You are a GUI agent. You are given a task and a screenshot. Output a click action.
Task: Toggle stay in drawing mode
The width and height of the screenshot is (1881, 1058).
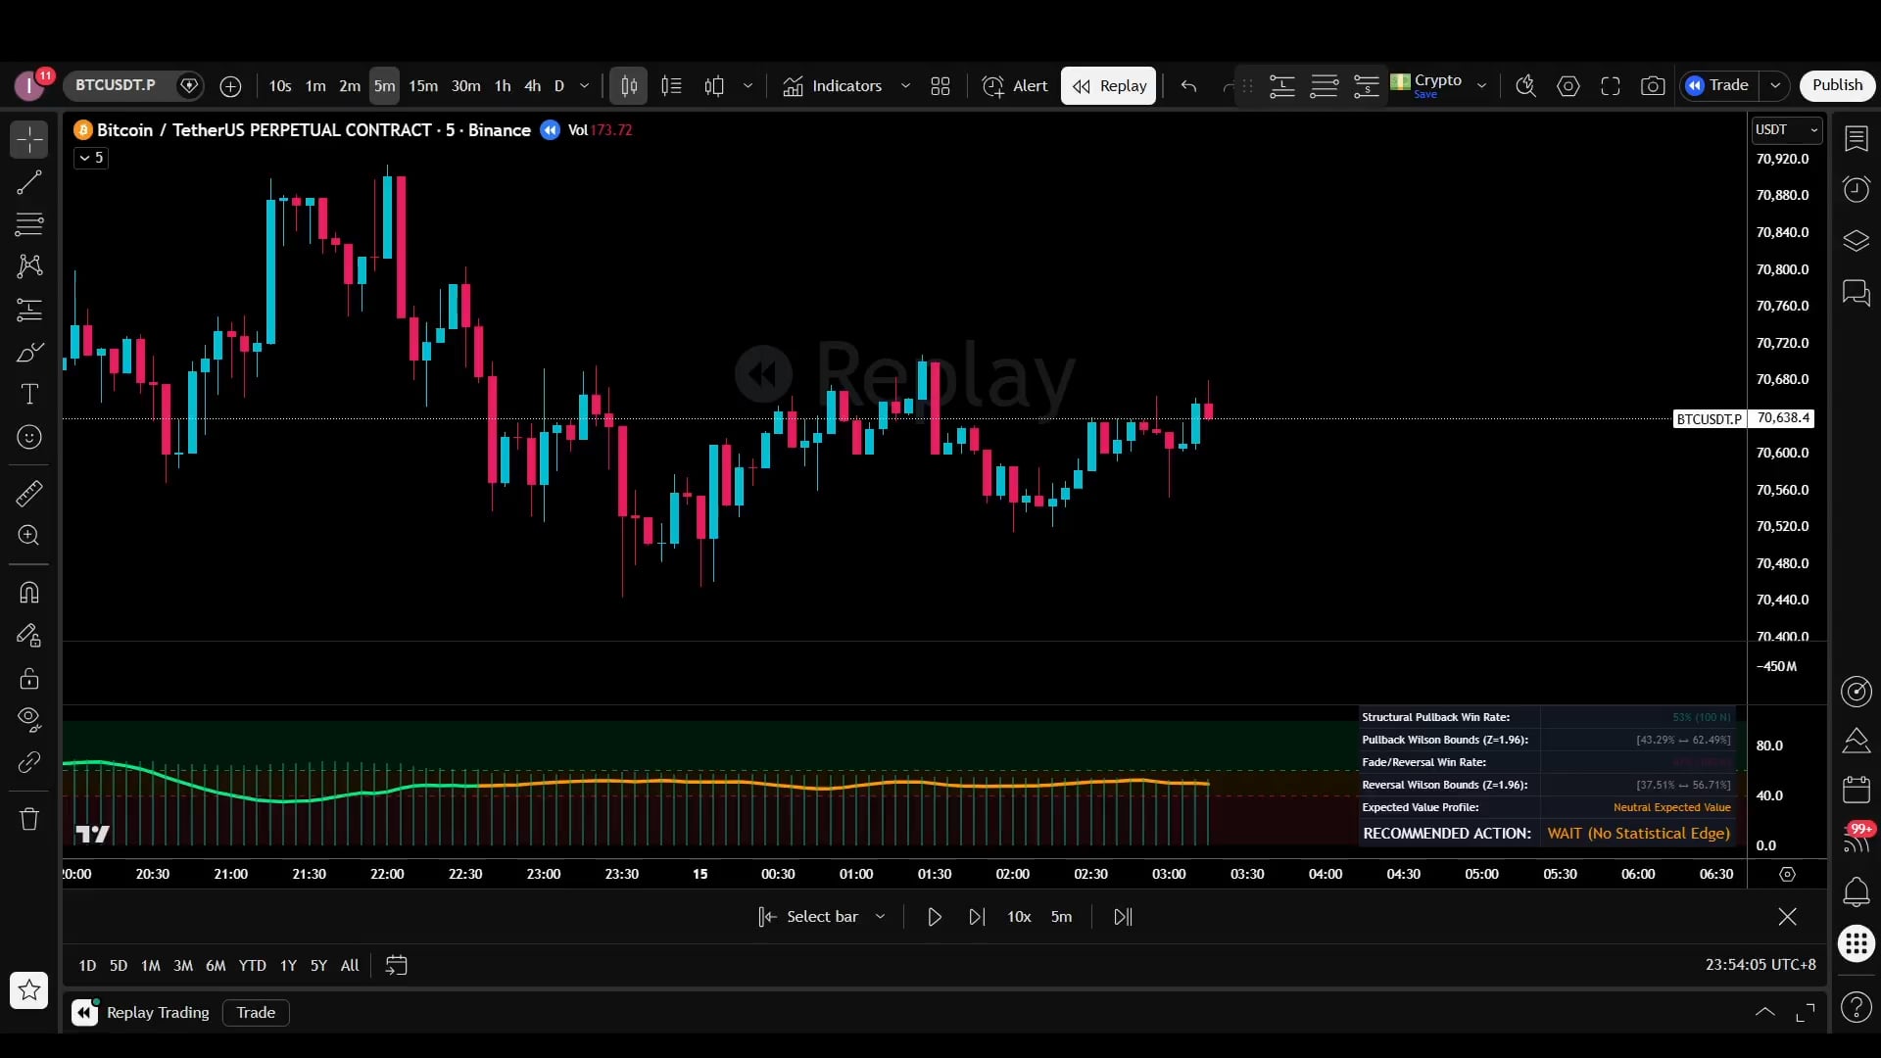coord(29,636)
